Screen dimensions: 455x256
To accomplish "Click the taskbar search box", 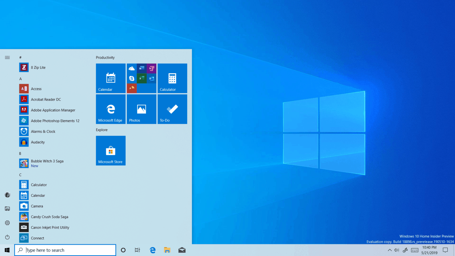I will point(65,250).
